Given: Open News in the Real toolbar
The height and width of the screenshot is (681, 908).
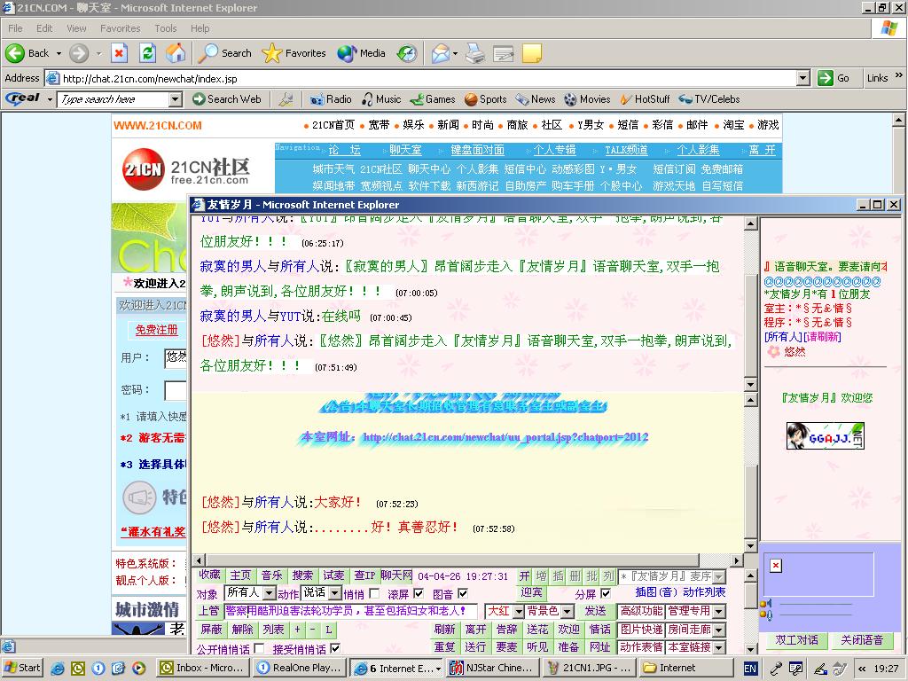Looking at the screenshot, I should click(536, 99).
